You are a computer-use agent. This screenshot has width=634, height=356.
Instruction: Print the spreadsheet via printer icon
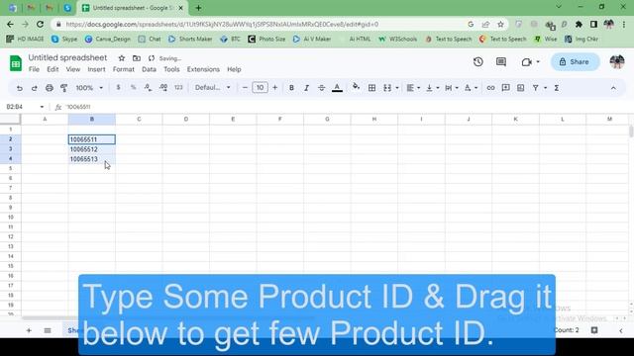point(50,88)
